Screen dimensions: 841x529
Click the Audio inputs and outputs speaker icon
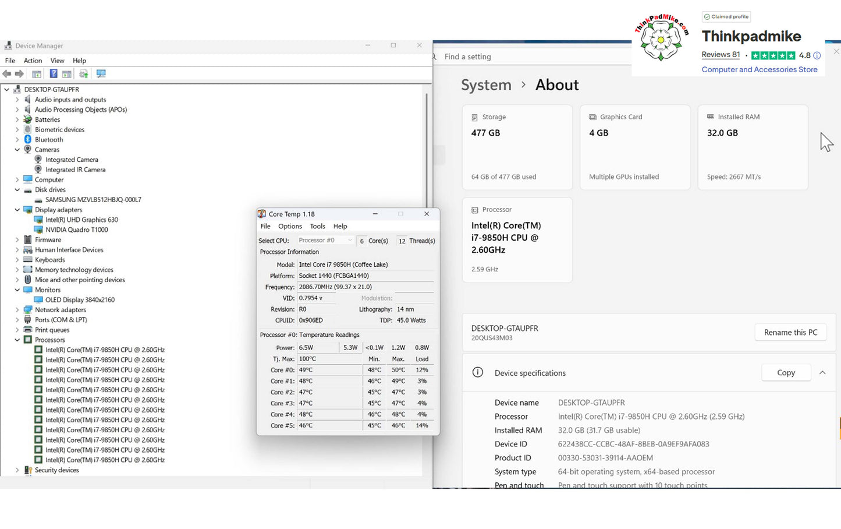pyautogui.click(x=27, y=100)
